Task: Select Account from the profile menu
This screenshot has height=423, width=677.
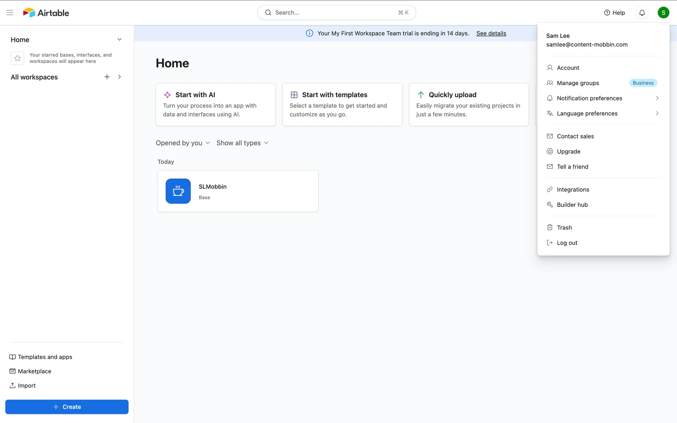Action: point(568,68)
